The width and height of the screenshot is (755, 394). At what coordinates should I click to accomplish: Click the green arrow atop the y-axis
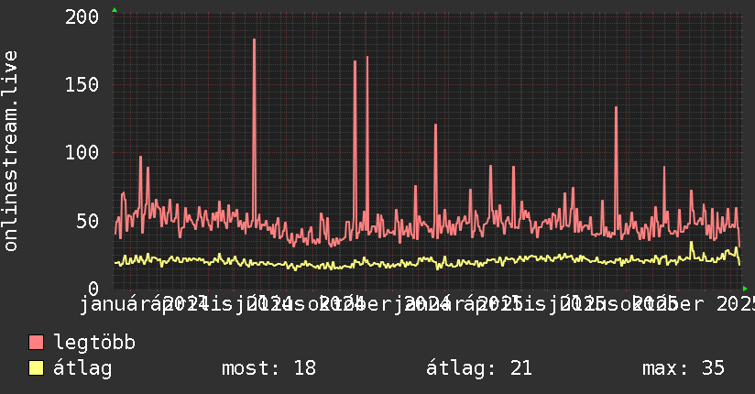(x=115, y=10)
